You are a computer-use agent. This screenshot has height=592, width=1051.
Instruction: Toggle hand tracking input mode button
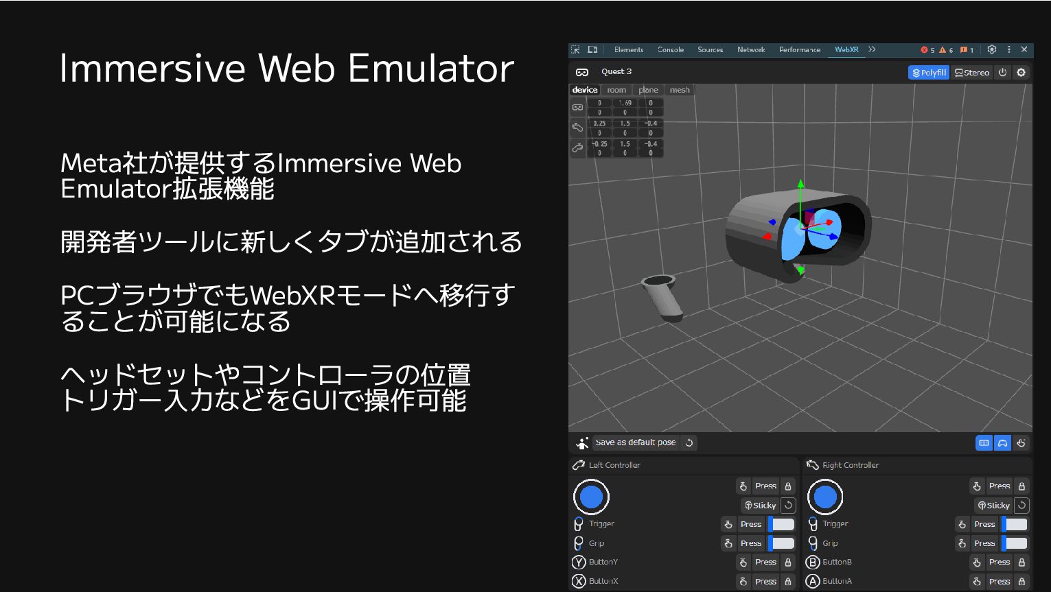click(1021, 443)
